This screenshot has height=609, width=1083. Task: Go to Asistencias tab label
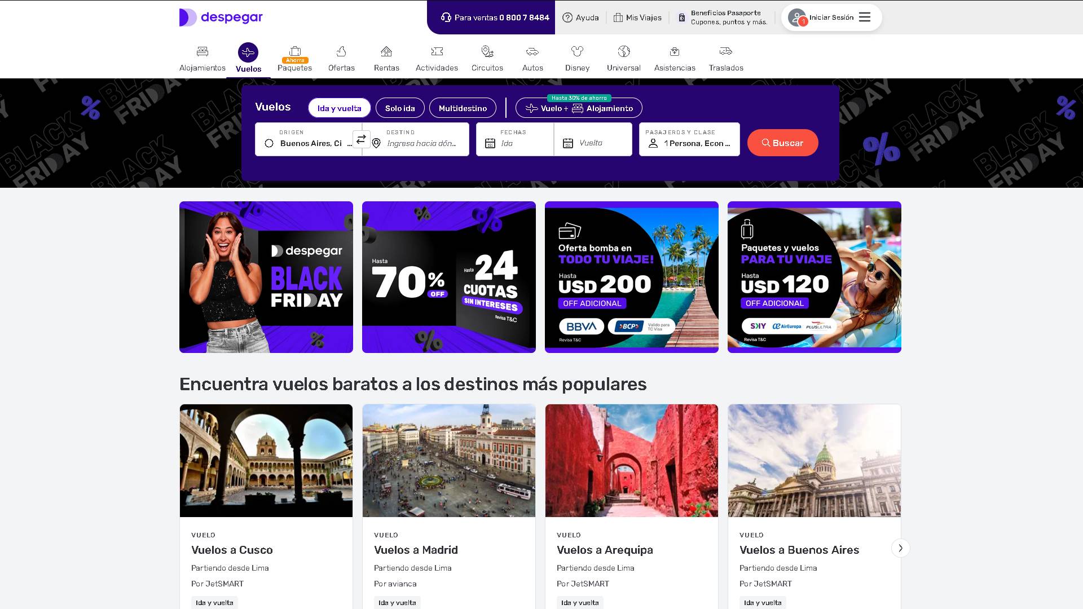[675, 68]
